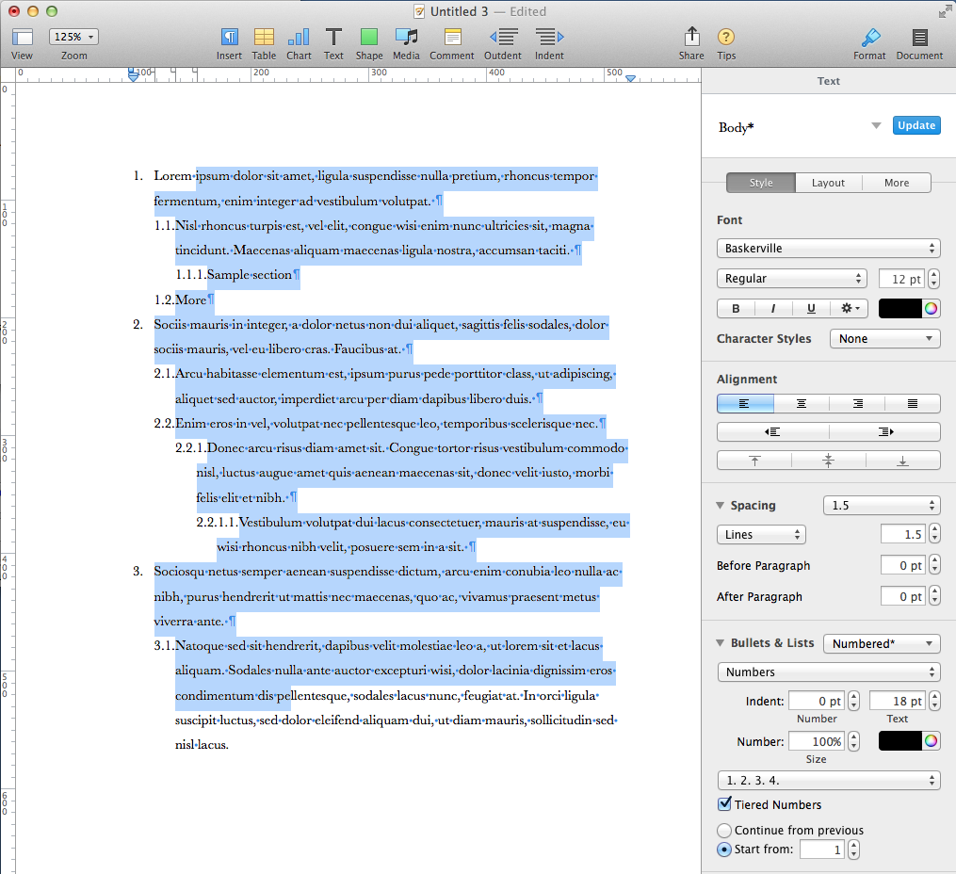This screenshot has height=874, width=956.
Task: Switch to the More tab
Action: [896, 183]
